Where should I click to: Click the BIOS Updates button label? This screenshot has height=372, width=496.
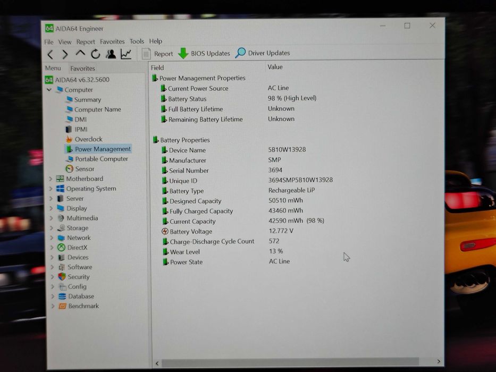[x=211, y=54]
